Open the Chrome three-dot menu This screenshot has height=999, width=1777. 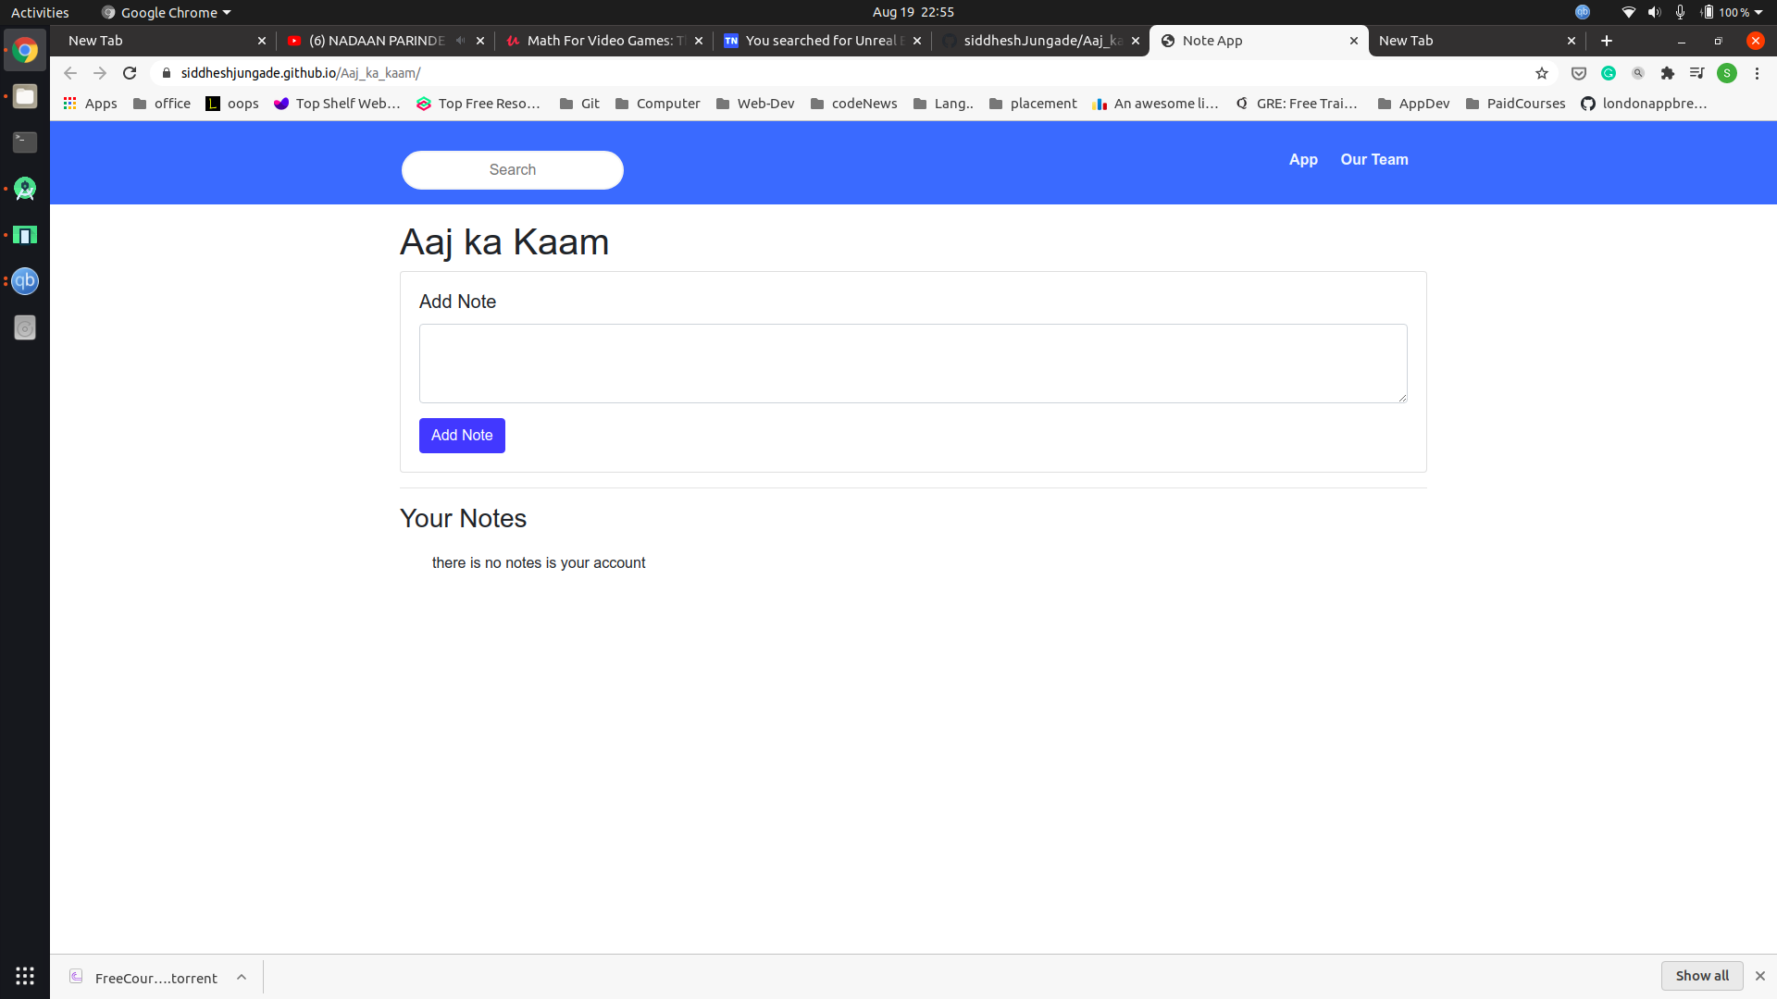coord(1757,73)
